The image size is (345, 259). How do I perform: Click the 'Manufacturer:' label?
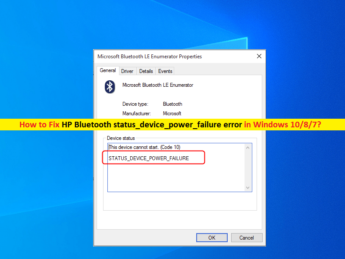(137, 114)
